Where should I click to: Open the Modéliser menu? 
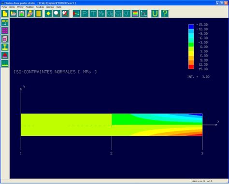29,7
